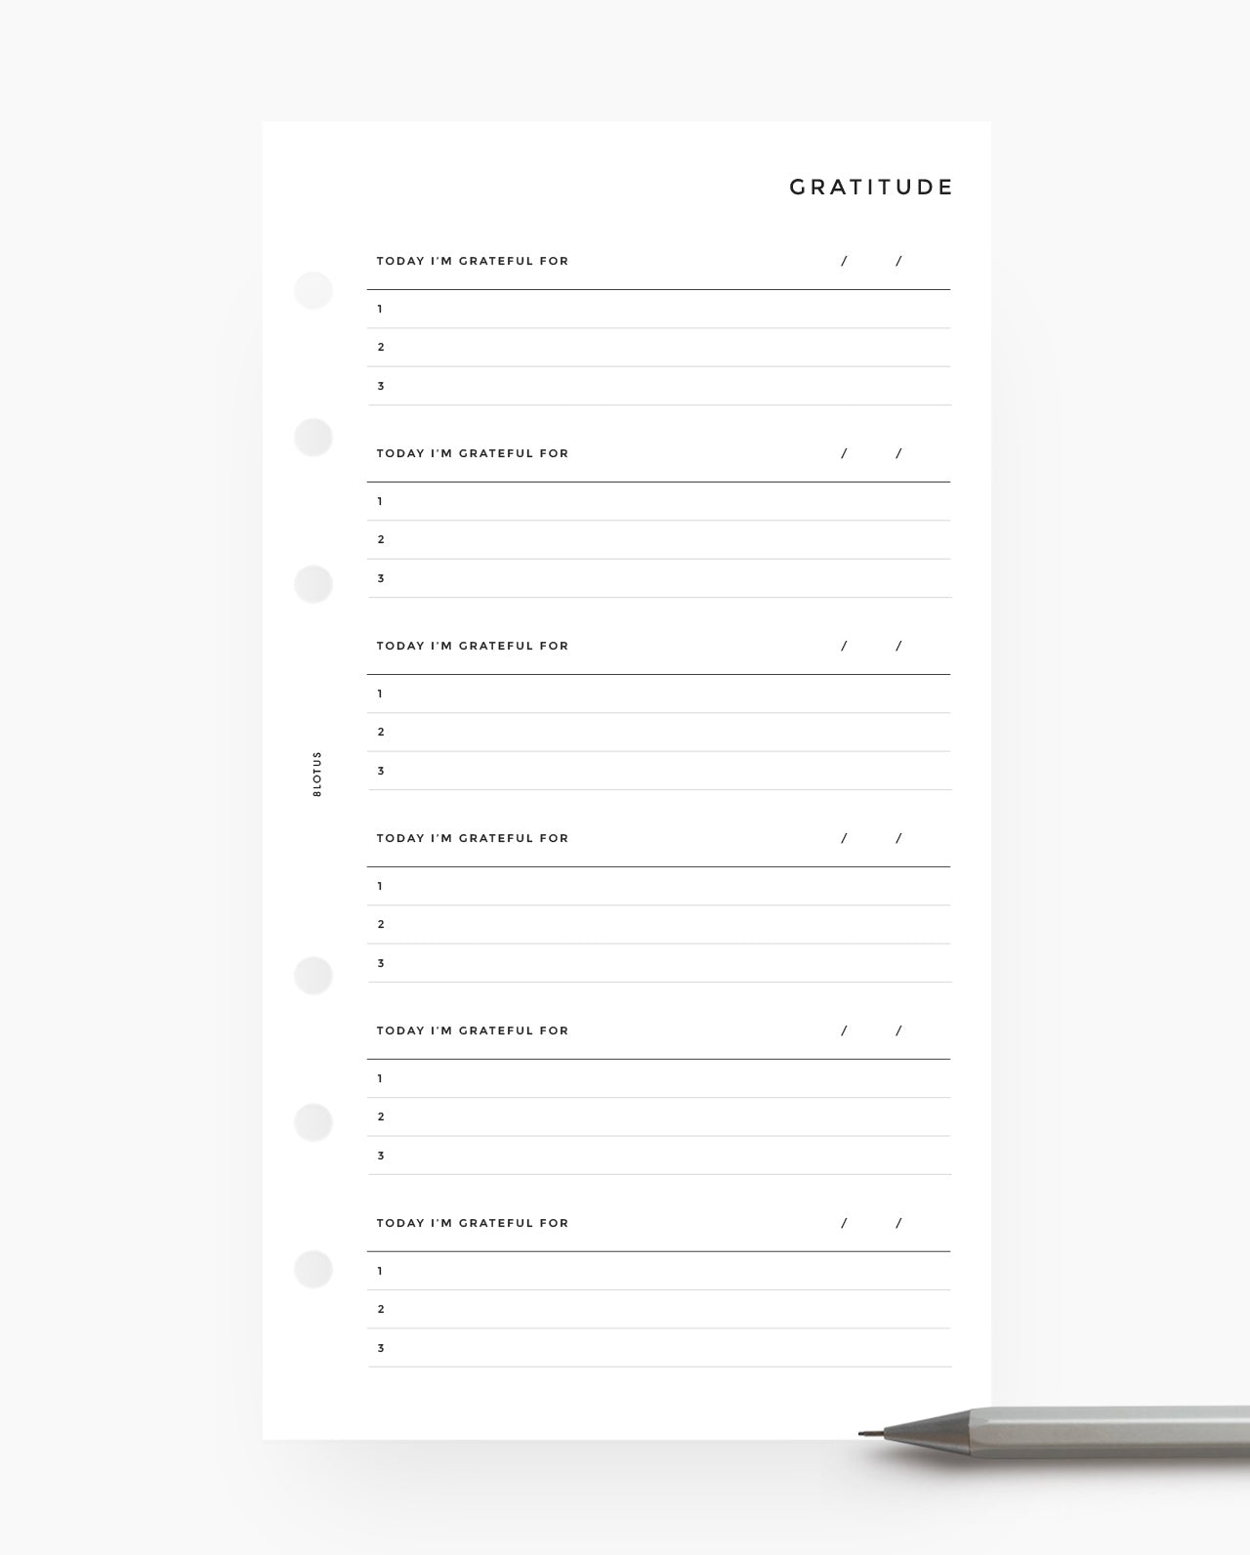Click the fourth section's 'Today I'm Grateful For' heading
The width and height of the screenshot is (1250, 1555).
pos(473,838)
